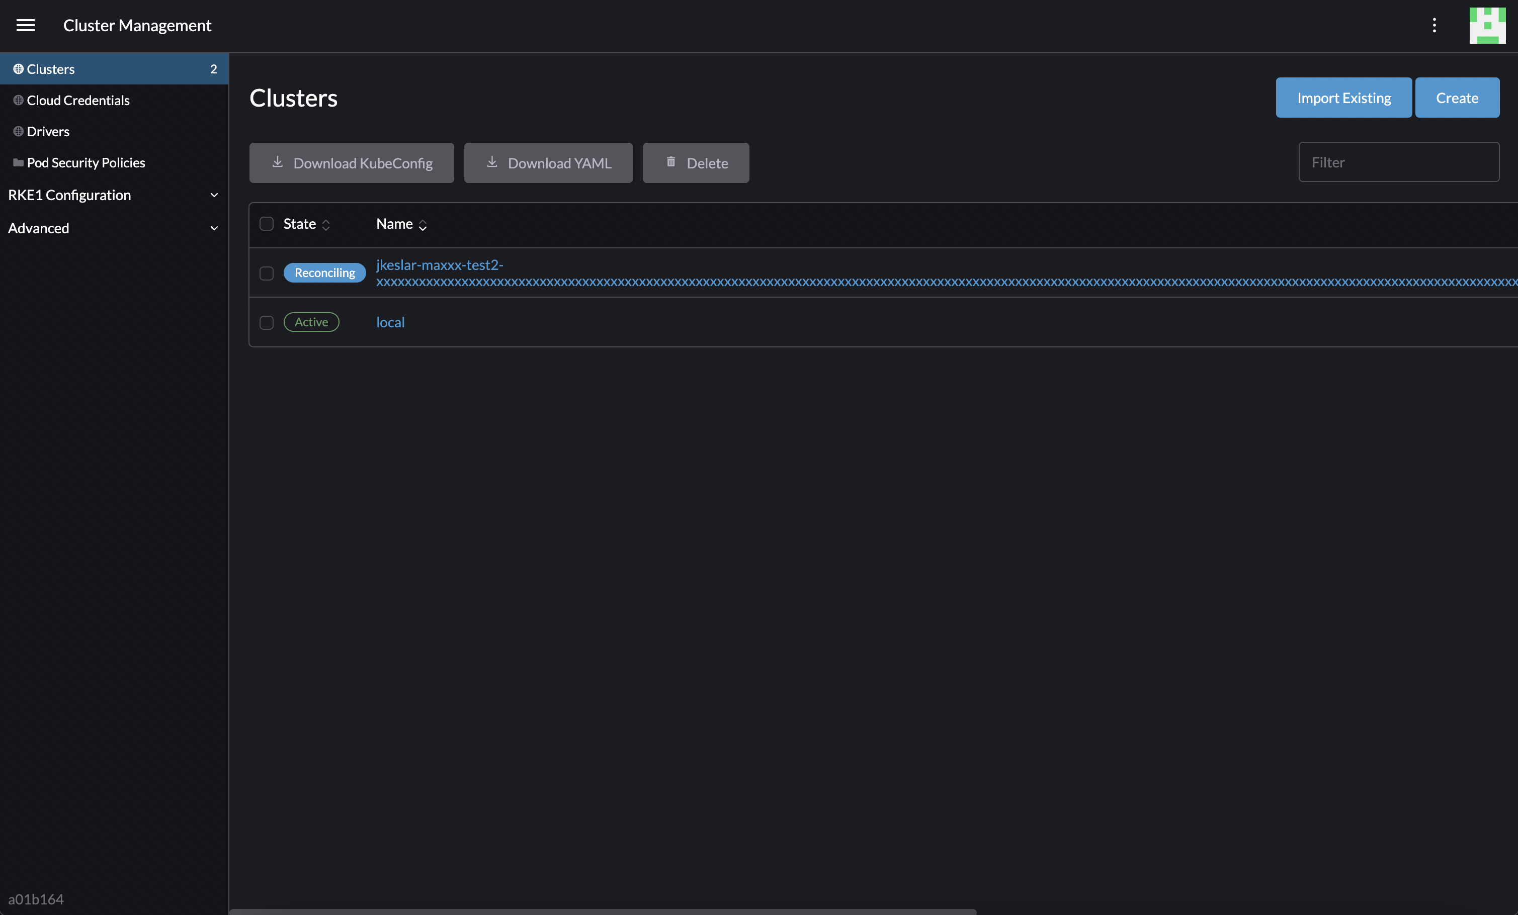Open the hamburger navigation menu
Viewport: 1518px width, 915px height.
click(x=26, y=25)
